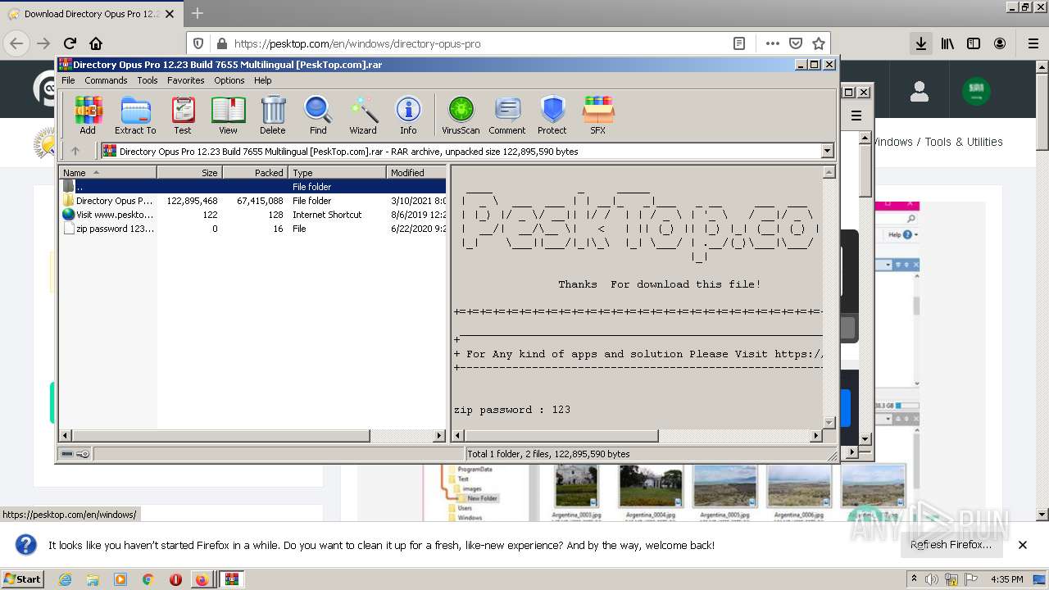Open Firefox hamburger menu
Image resolution: width=1049 pixels, height=590 pixels.
coord(1033,43)
